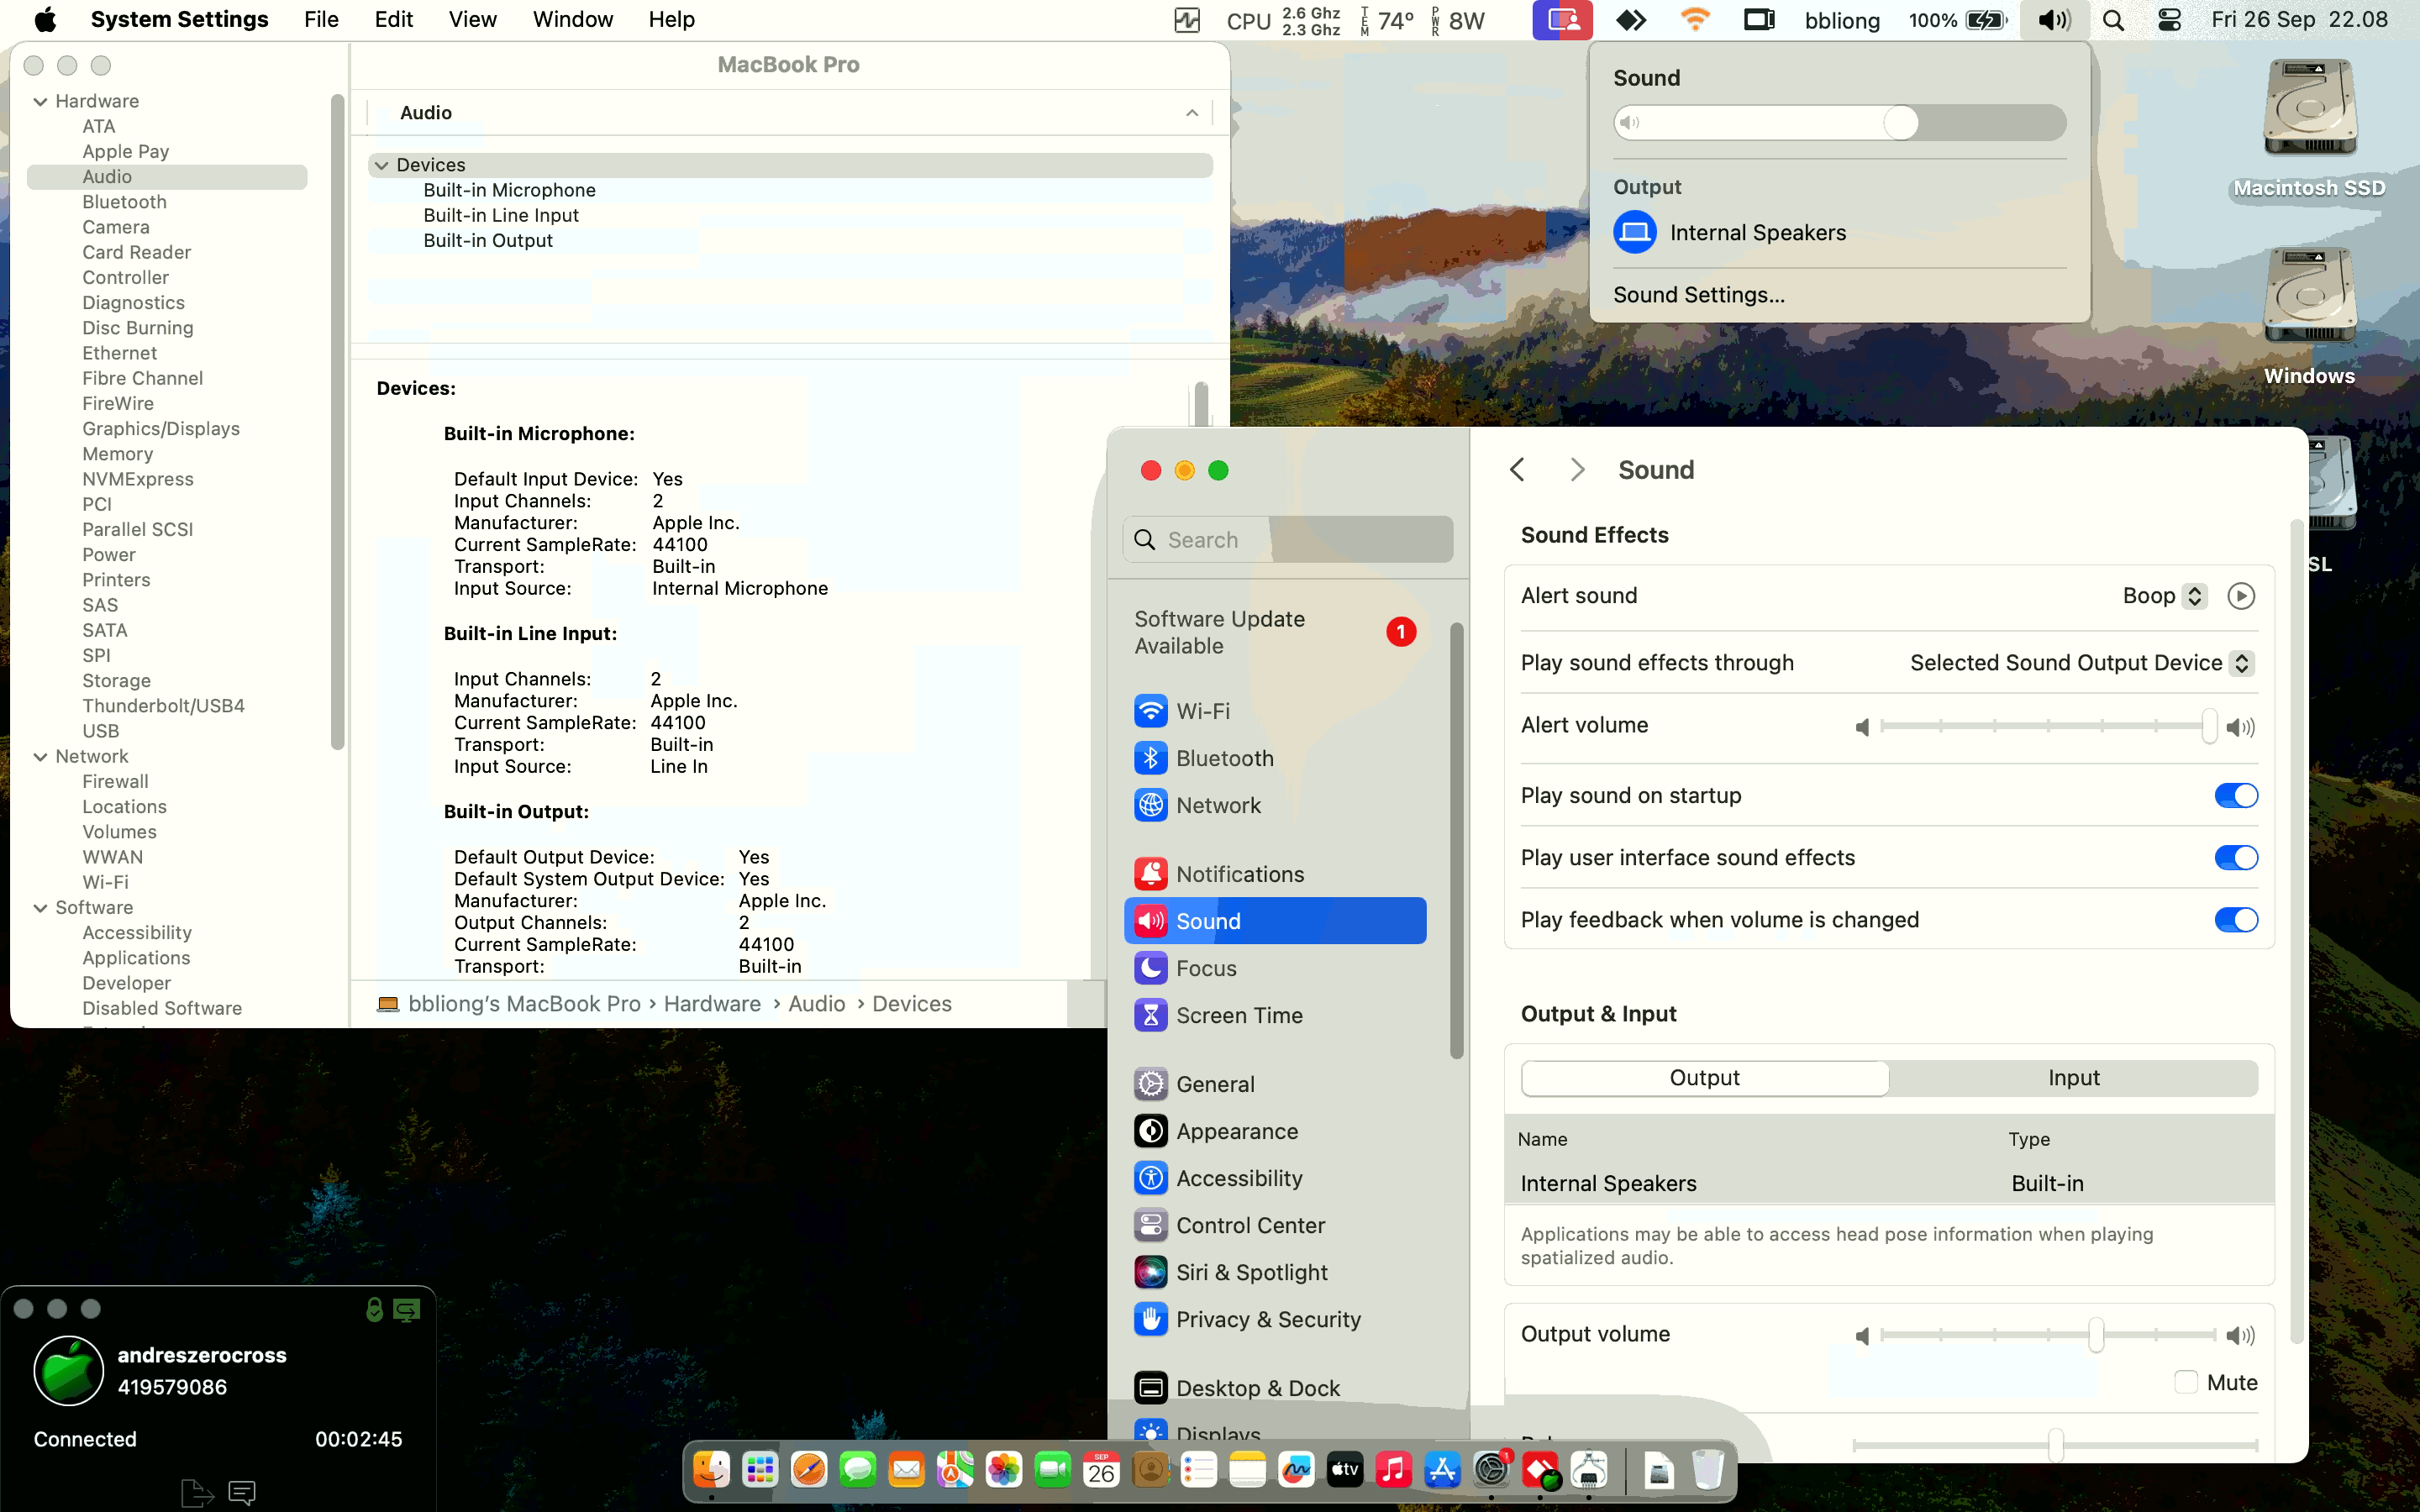Open Sound Settings… from the Sound popup
This screenshot has width=2420, height=1512.
[1699, 295]
